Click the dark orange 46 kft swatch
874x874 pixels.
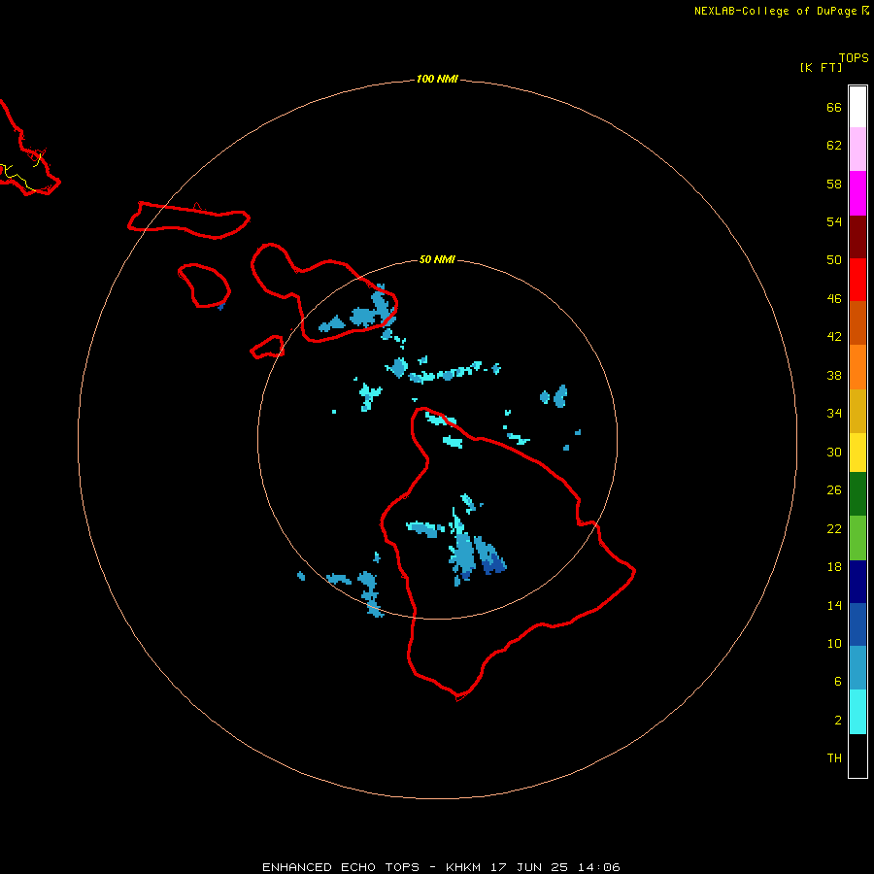pyautogui.click(x=857, y=323)
